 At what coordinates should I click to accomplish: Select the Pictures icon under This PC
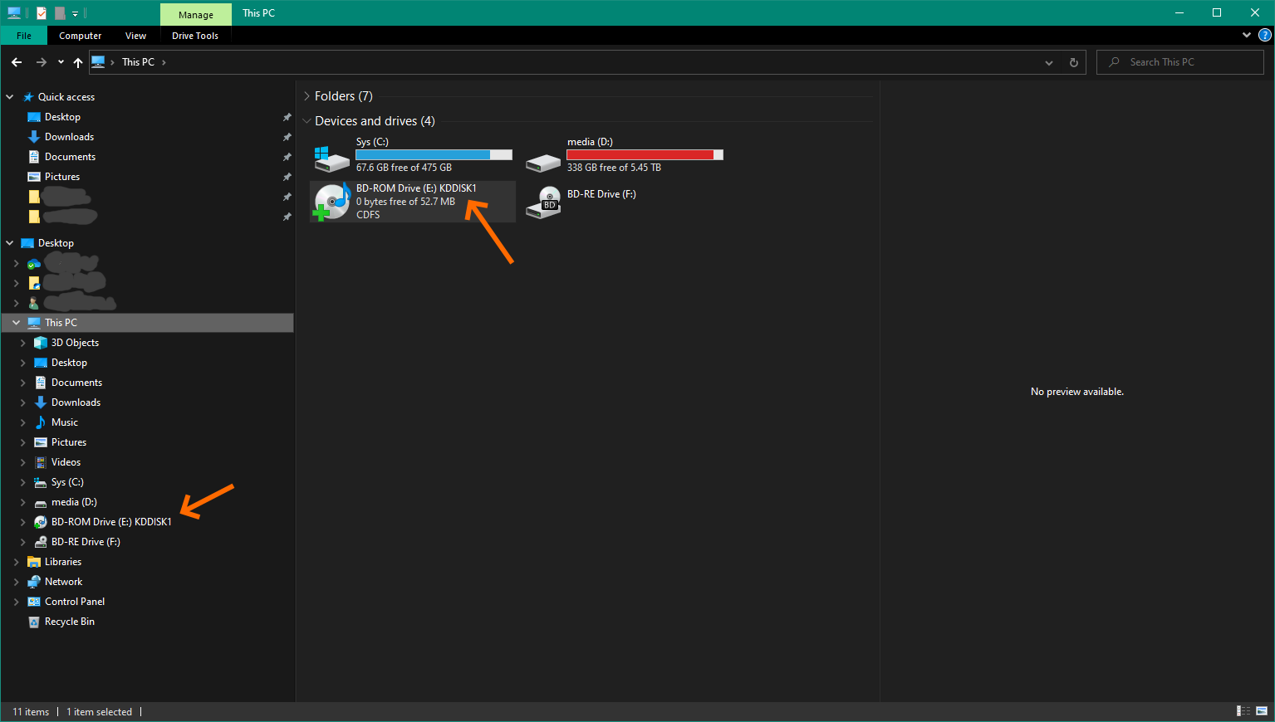[x=40, y=442]
